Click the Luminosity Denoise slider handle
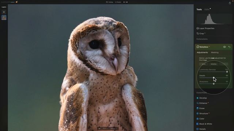This screenshot has height=131, width=234. coord(227,72)
